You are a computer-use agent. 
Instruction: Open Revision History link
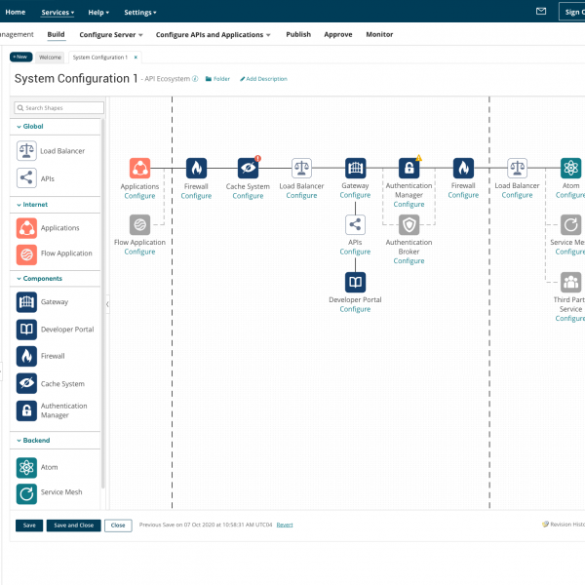[x=564, y=525]
